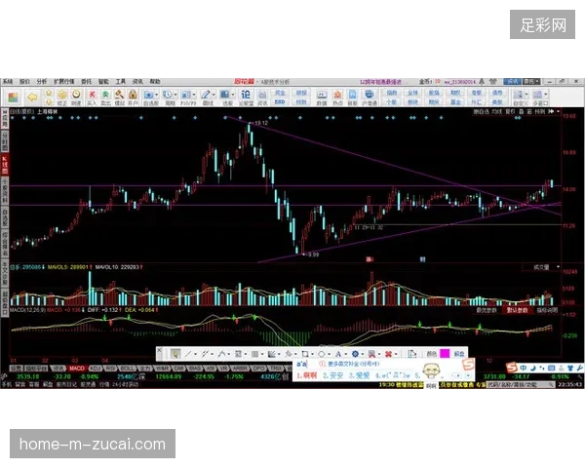Click the stock code search input field
The height and width of the screenshot is (468, 585).
[522, 384]
